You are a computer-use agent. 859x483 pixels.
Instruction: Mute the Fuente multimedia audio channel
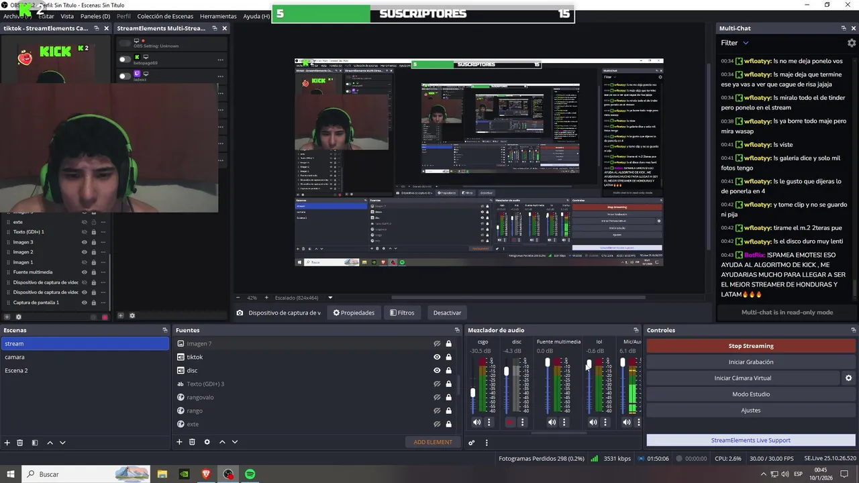pos(552,422)
